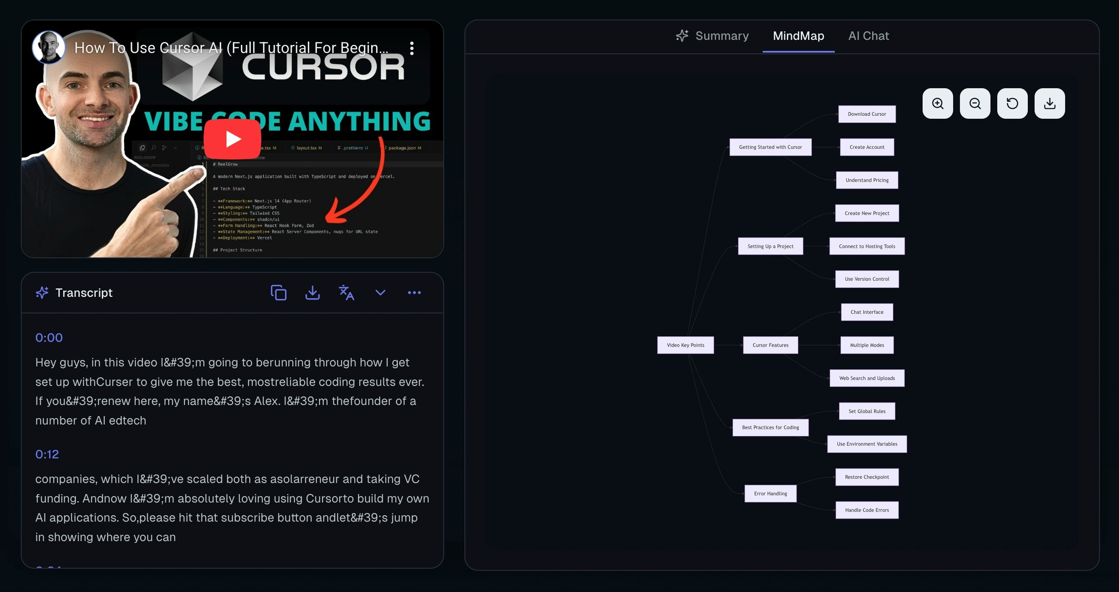This screenshot has height=592, width=1119.
Task: Select the Getting Started with Cursor node
Action: click(770, 147)
